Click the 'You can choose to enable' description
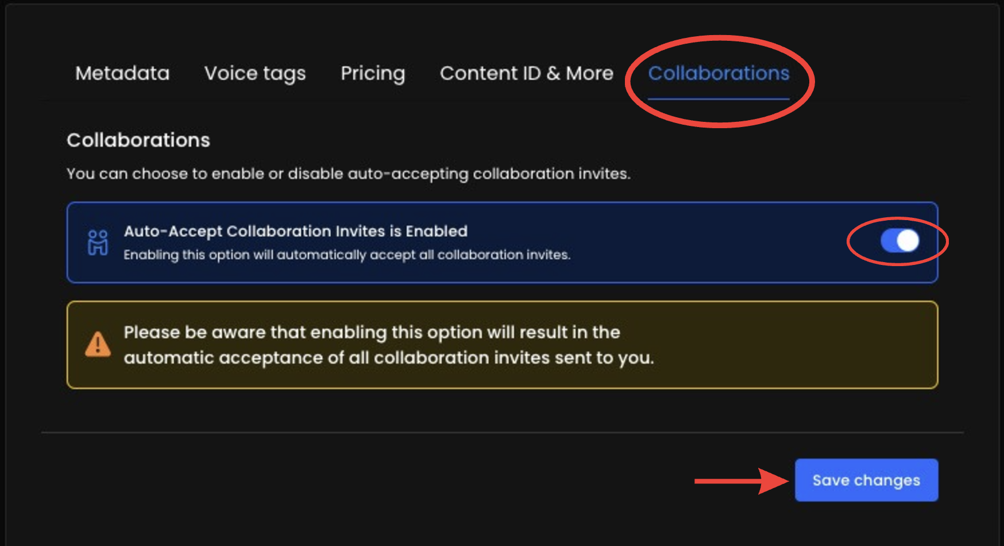This screenshot has height=546, width=1004. [x=348, y=174]
